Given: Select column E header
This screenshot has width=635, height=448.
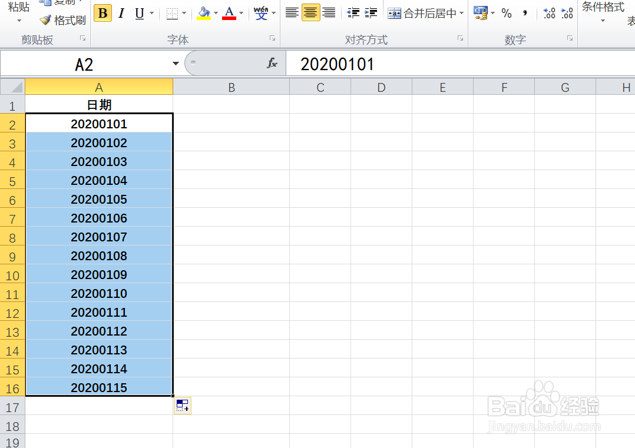Looking at the screenshot, I should (x=442, y=87).
